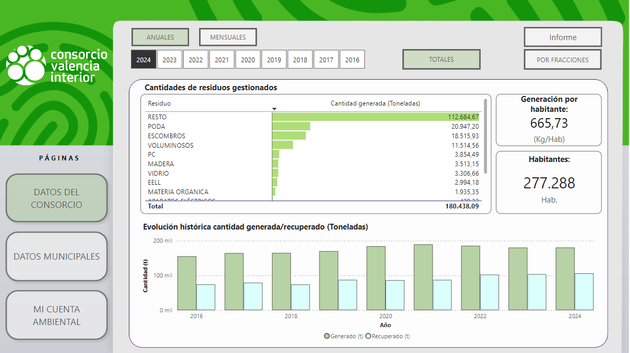Switch to MENSUALES view

(228, 37)
